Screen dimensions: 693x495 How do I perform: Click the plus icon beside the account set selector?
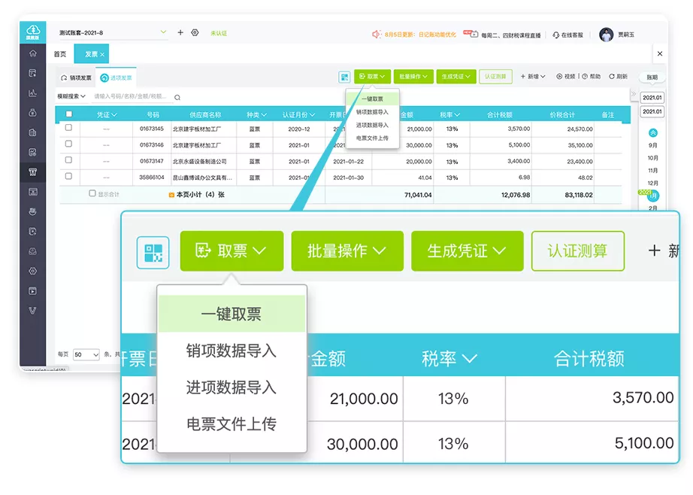pyautogui.click(x=180, y=33)
